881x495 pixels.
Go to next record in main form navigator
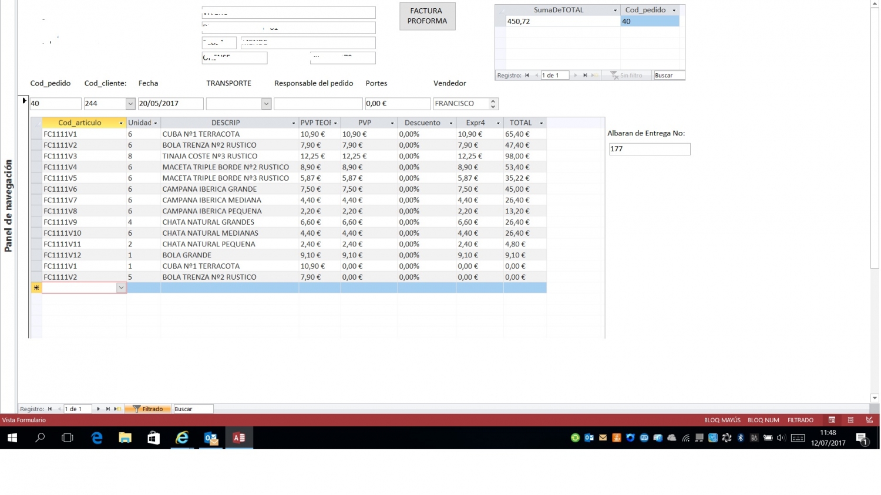(x=98, y=409)
